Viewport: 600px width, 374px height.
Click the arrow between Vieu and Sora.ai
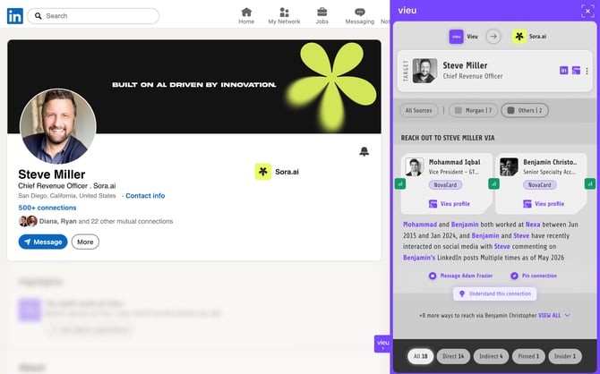tap(493, 37)
